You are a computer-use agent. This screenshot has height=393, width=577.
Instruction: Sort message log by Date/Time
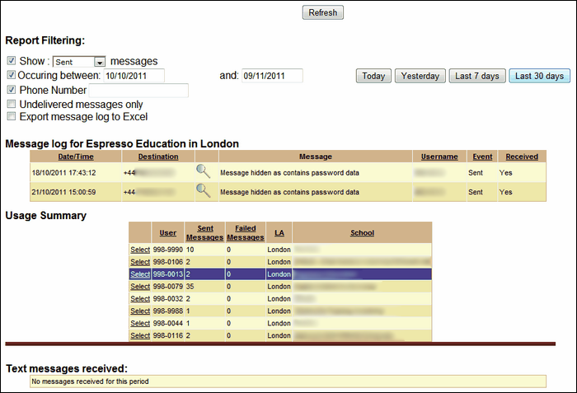[x=76, y=157]
